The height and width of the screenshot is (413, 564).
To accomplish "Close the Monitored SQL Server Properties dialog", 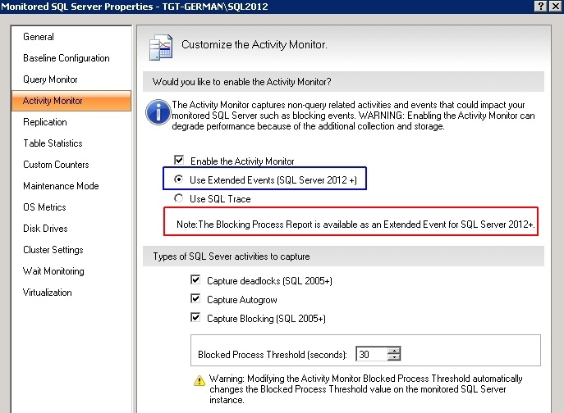I will click(555, 6).
